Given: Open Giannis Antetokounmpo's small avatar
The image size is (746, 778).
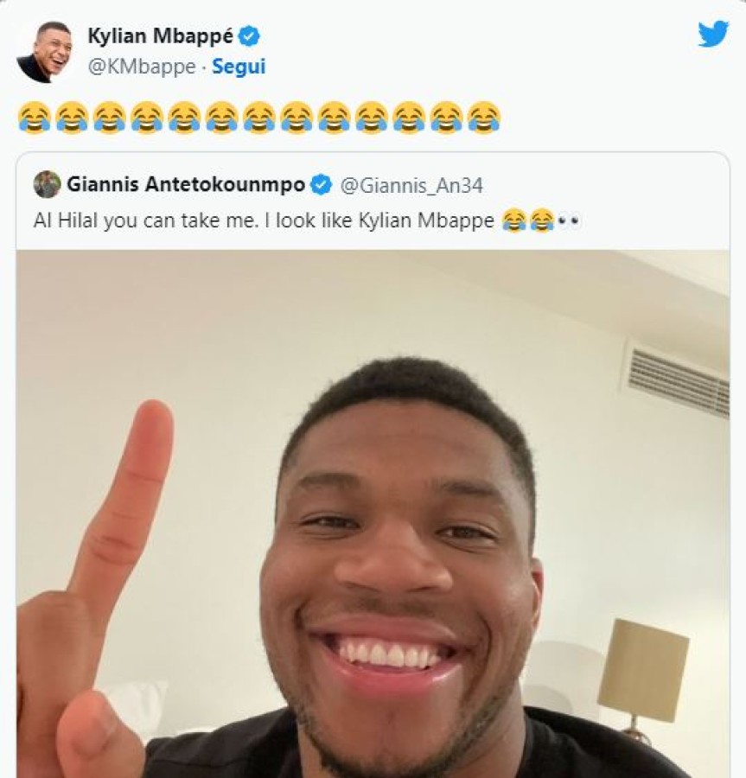Looking at the screenshot, I should pyautogui.click(x=48, y=185).
